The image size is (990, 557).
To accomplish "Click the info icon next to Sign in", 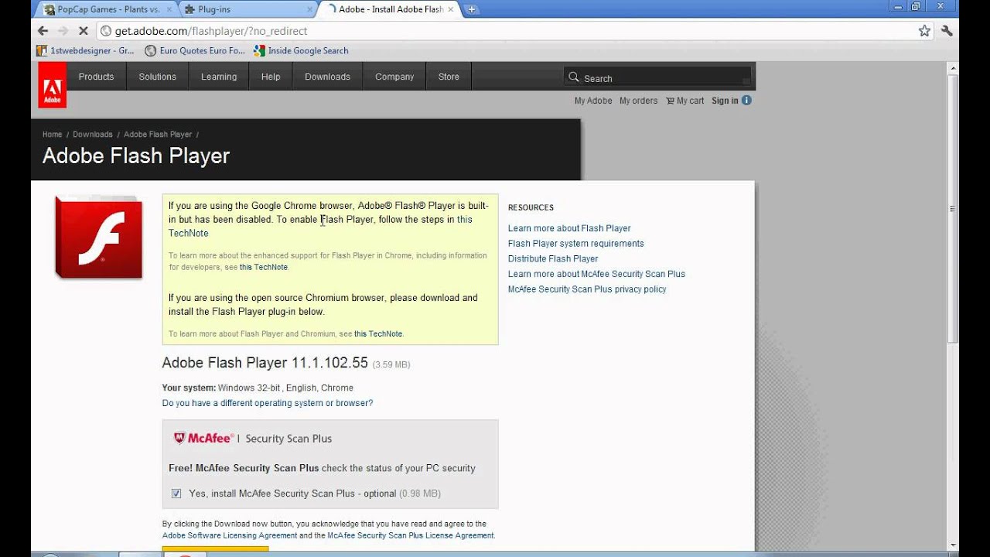I will [x=746, y=101].
